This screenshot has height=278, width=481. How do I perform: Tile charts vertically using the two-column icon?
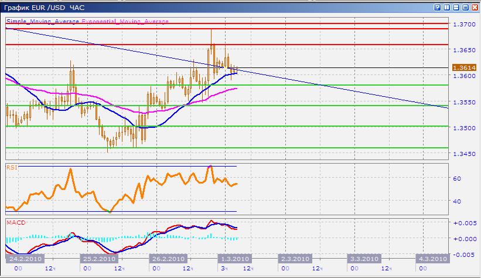pos(446,8)
